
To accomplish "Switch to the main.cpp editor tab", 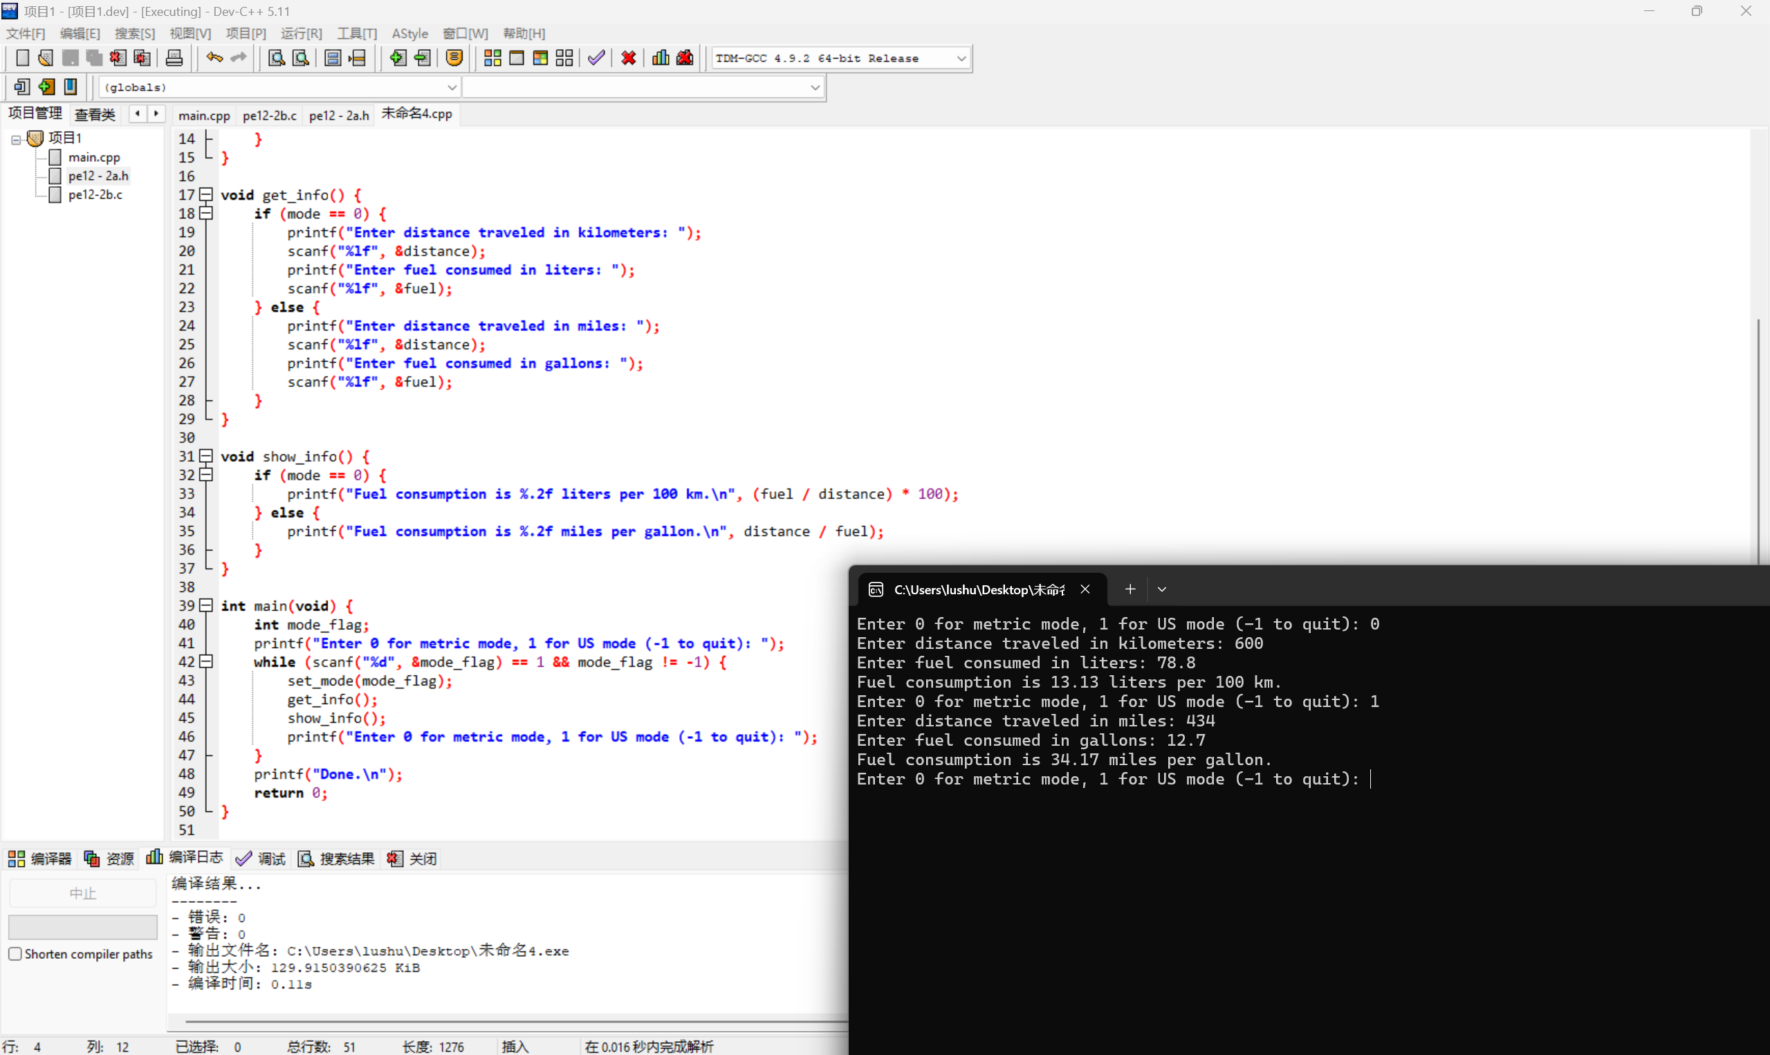I will [204, 115].
